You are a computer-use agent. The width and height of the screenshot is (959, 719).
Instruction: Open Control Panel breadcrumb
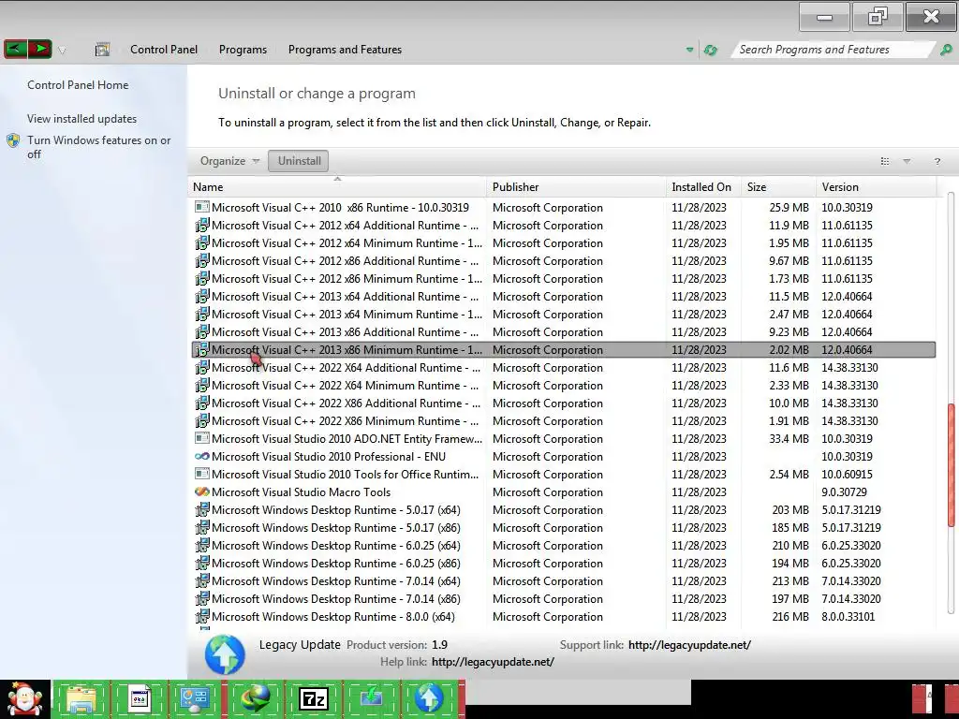163,50
